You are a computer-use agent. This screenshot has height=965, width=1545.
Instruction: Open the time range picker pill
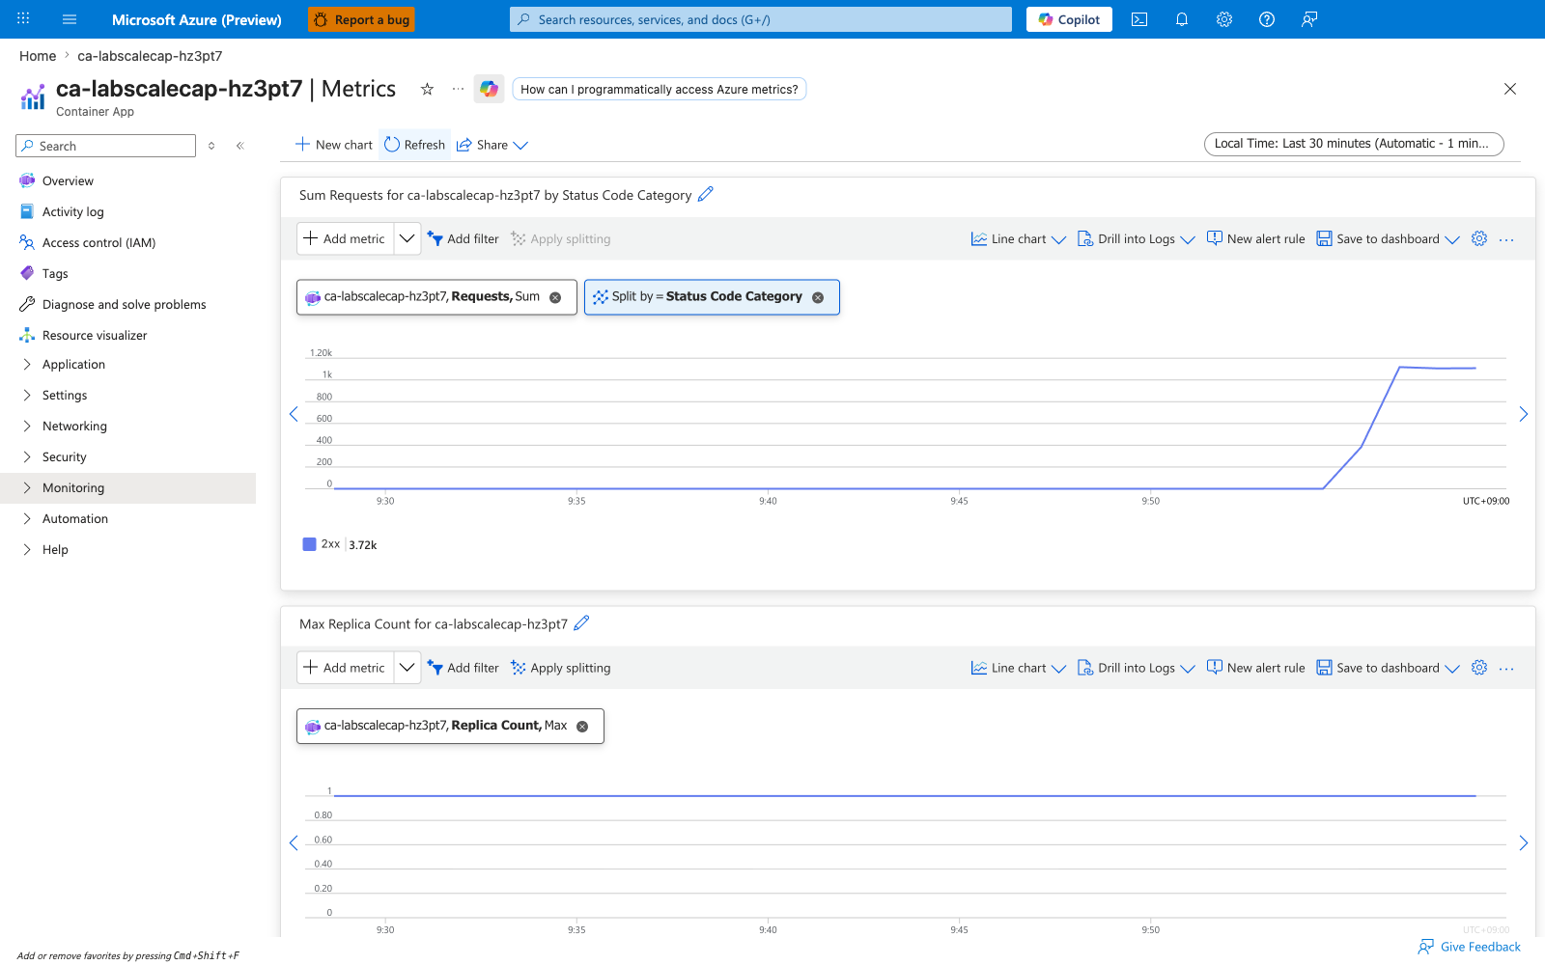1354,144
